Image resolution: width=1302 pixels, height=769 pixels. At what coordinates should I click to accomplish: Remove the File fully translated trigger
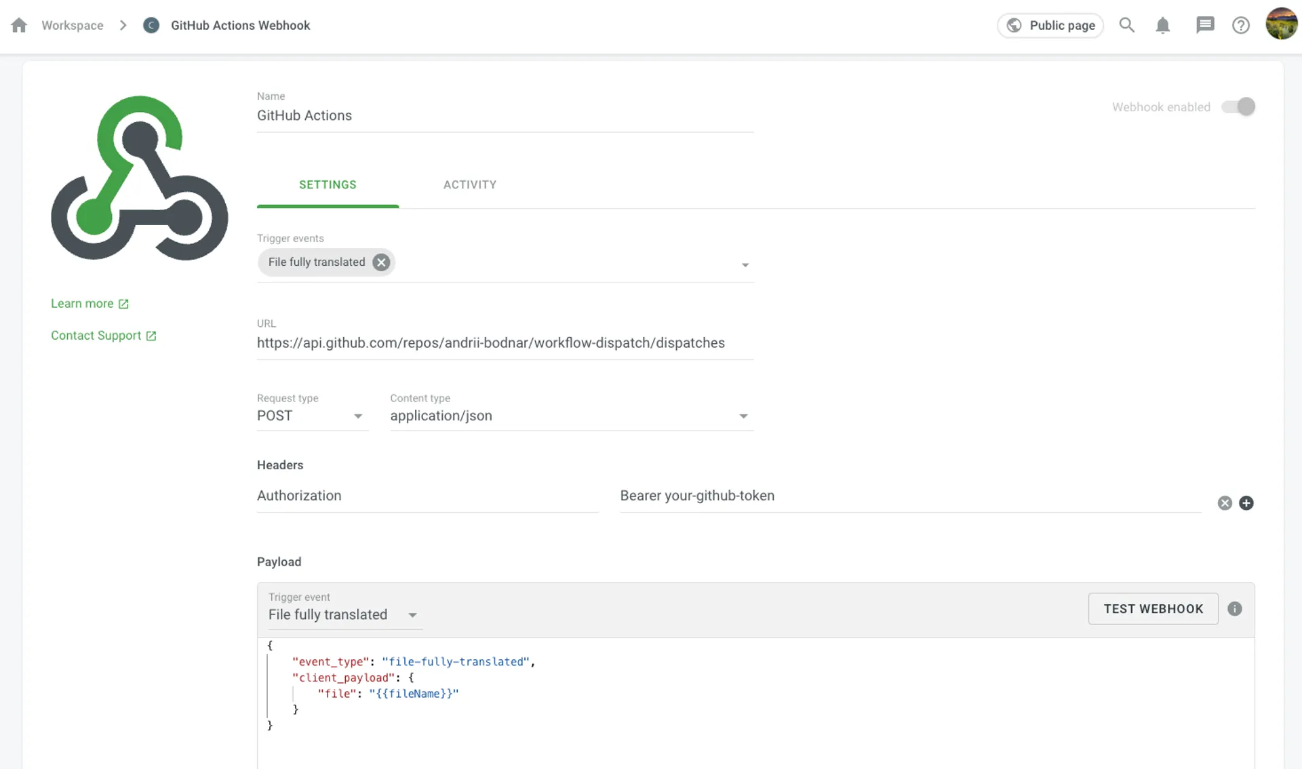(x=382, y=262)
